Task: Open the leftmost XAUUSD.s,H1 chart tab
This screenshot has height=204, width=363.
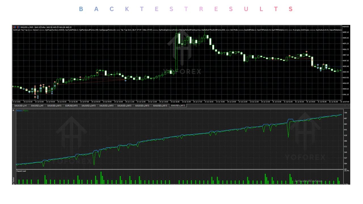Action: point(21,106)
